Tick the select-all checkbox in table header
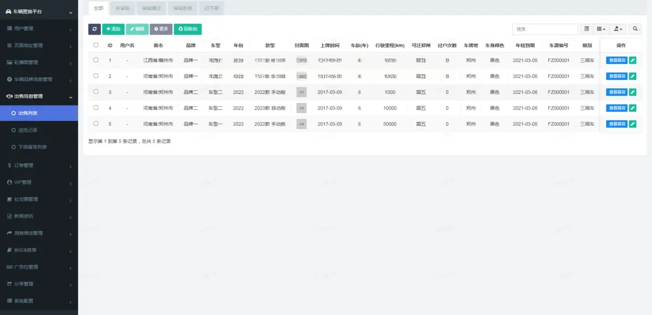This screenshot has width=652, height=315. pos(96,46)
